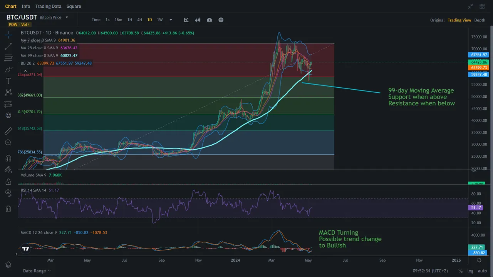Viewport: 493px width, 277px height.
Task: Click the MA 7 close indicator legend
Action: click(48, 40)
